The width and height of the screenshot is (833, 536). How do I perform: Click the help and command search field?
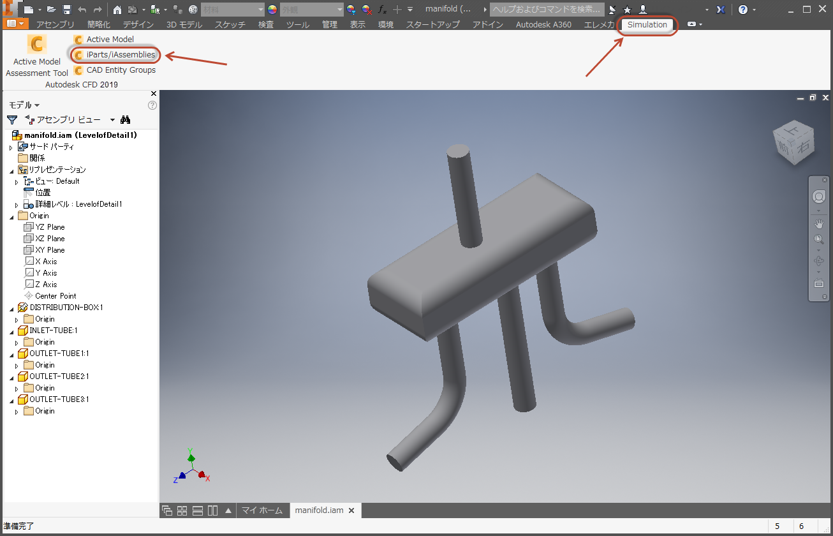547,10
